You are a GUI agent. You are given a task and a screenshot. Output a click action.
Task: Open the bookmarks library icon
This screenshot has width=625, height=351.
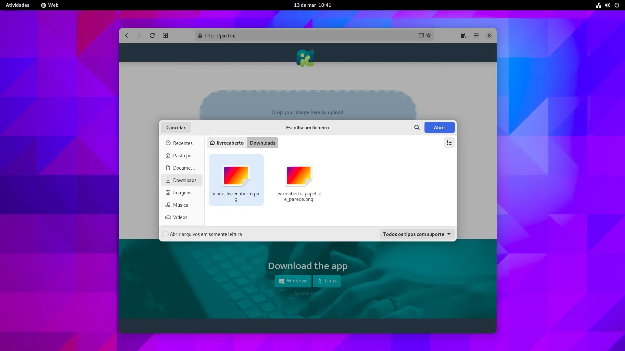pyautogui.click(x=463, y=35)
